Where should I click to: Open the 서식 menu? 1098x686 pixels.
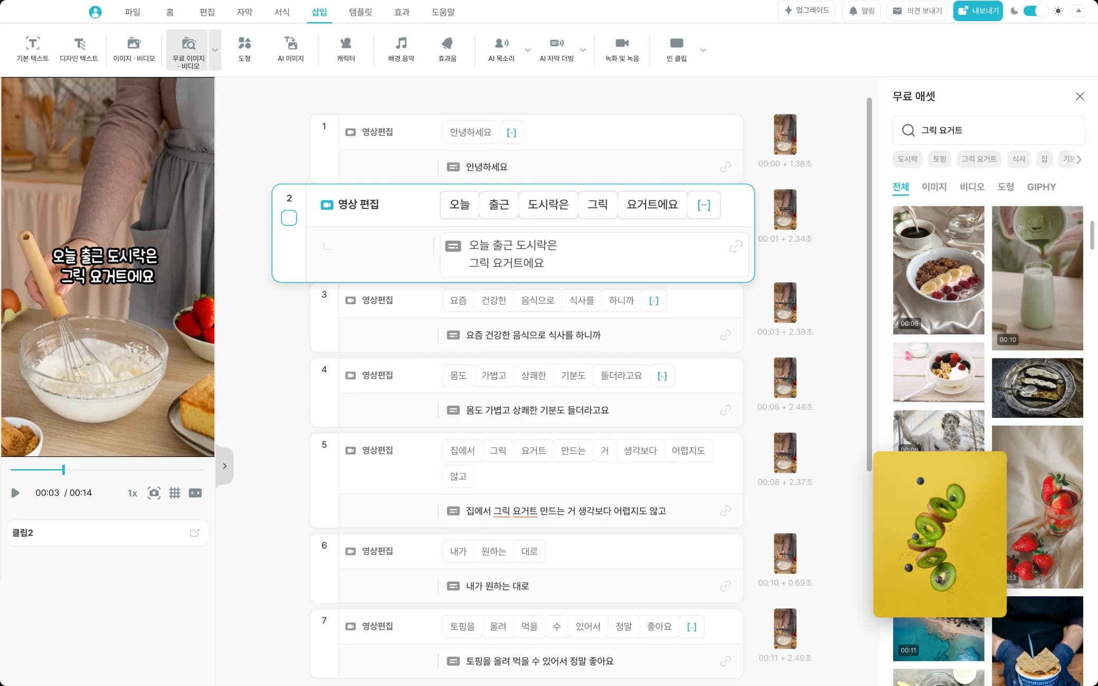pos(282,12)
